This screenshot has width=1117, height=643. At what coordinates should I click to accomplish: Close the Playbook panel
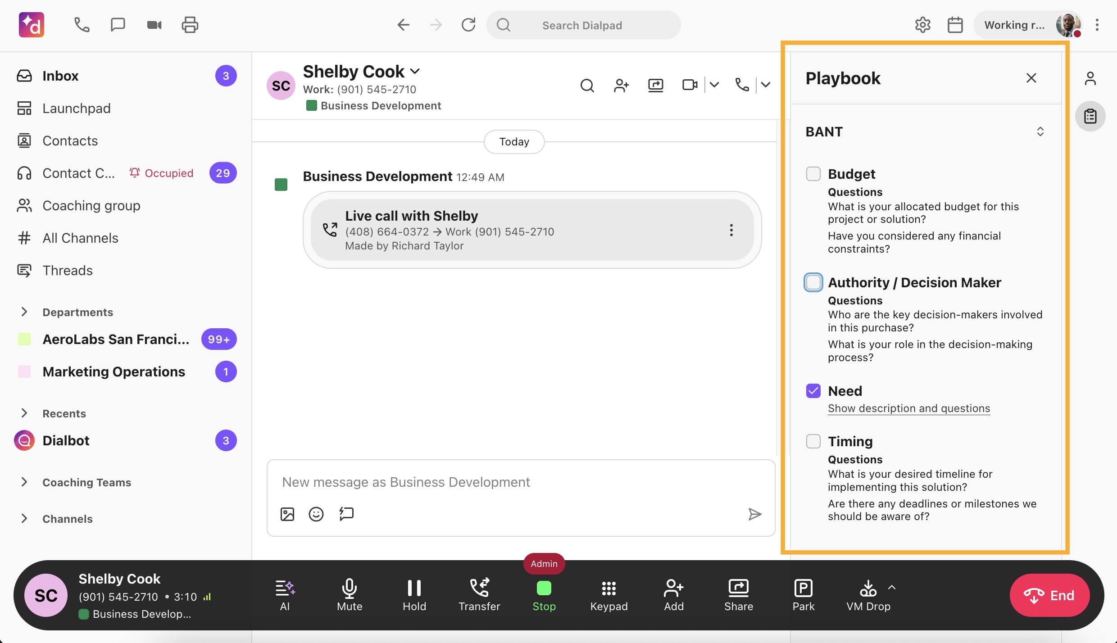pos(1031,78)
